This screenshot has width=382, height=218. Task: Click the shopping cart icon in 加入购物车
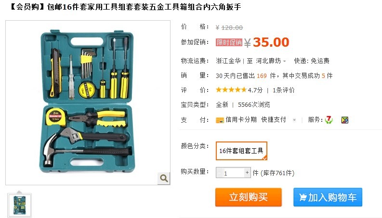point(303,197)
